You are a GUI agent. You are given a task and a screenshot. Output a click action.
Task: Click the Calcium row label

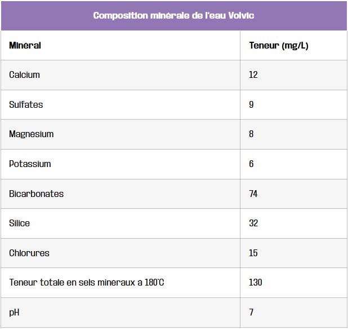click(x=24, y=74)
